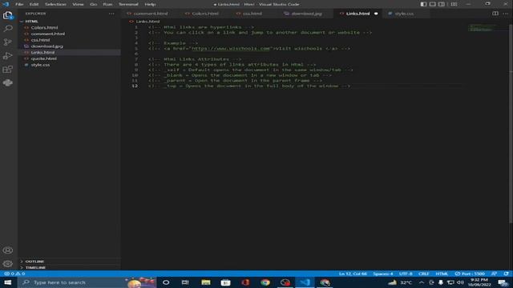Open the notifications bell in the status bar
Viewport: 513px width, 288px height.
click(x=506, y=274)
